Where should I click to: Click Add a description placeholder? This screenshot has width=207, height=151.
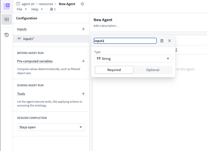(x=106, y=26)
